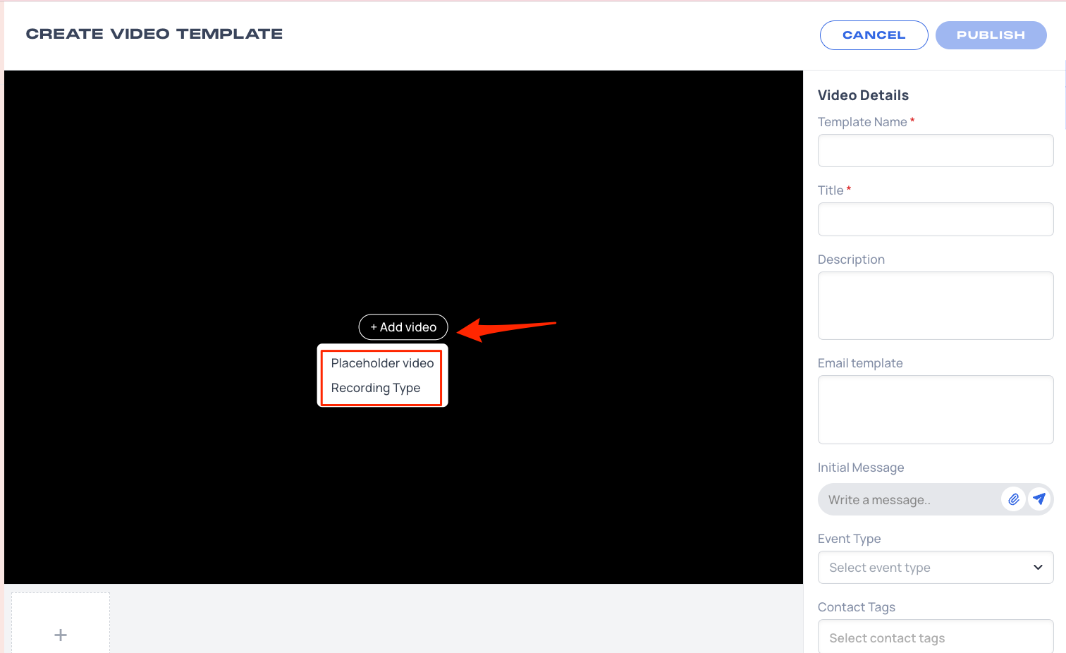Screen dimensions: 1066x653
Task: Open the Select contact tags field
Action: [936, 637]
